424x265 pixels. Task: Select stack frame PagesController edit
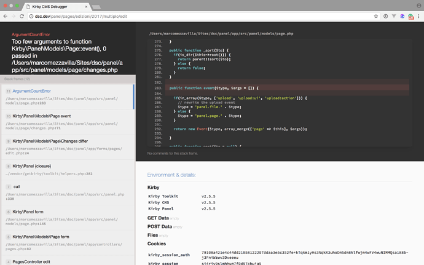pyautogui.click(x=68, y=261)
